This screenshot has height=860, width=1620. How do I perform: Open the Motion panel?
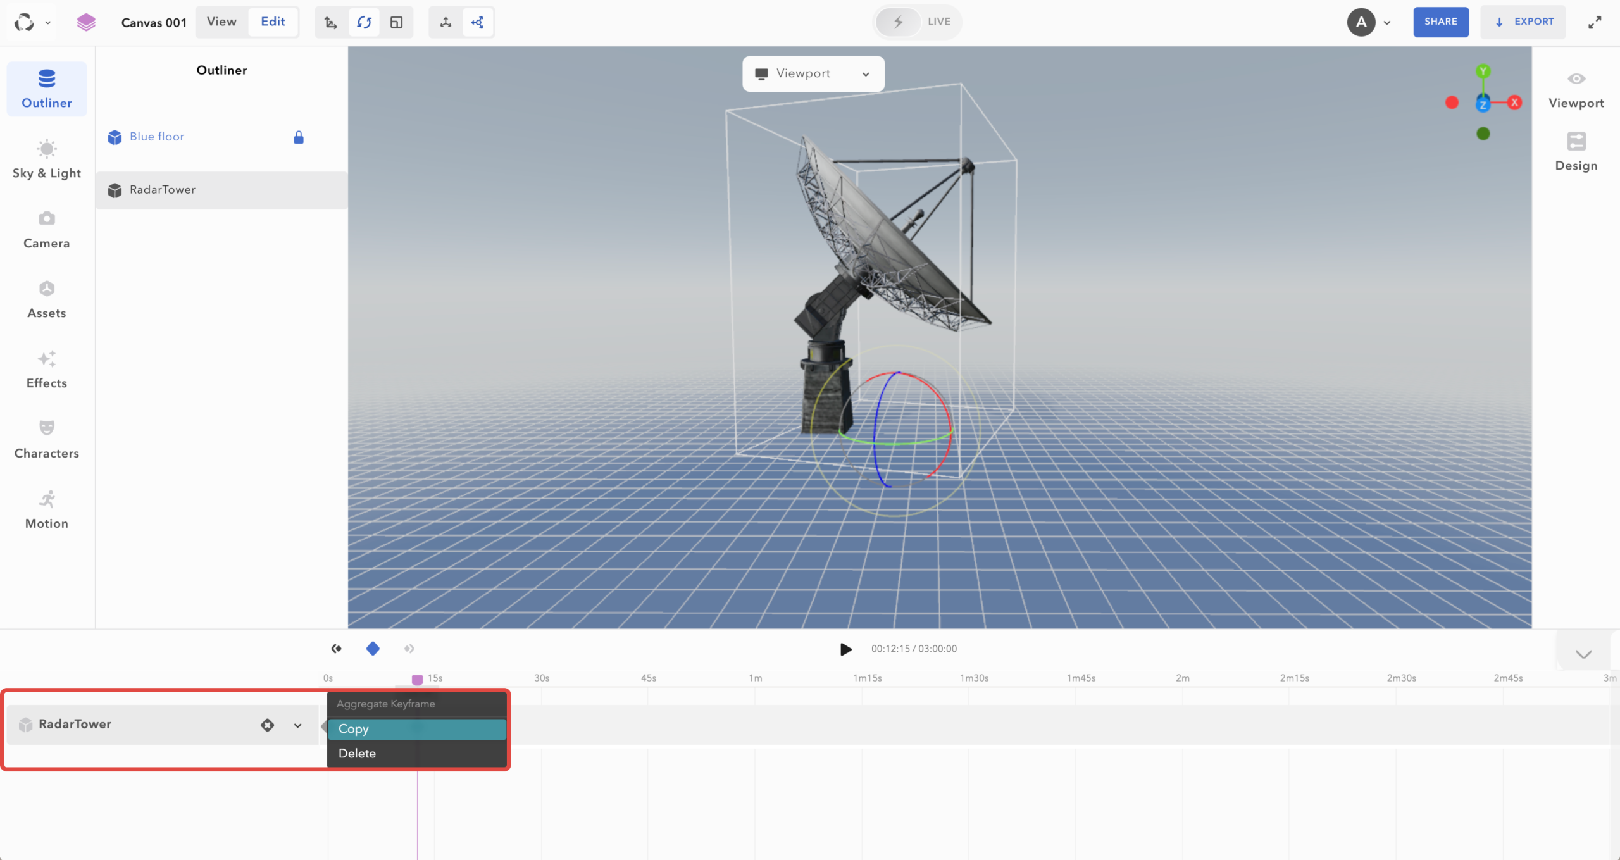click(x=46, y=509)
